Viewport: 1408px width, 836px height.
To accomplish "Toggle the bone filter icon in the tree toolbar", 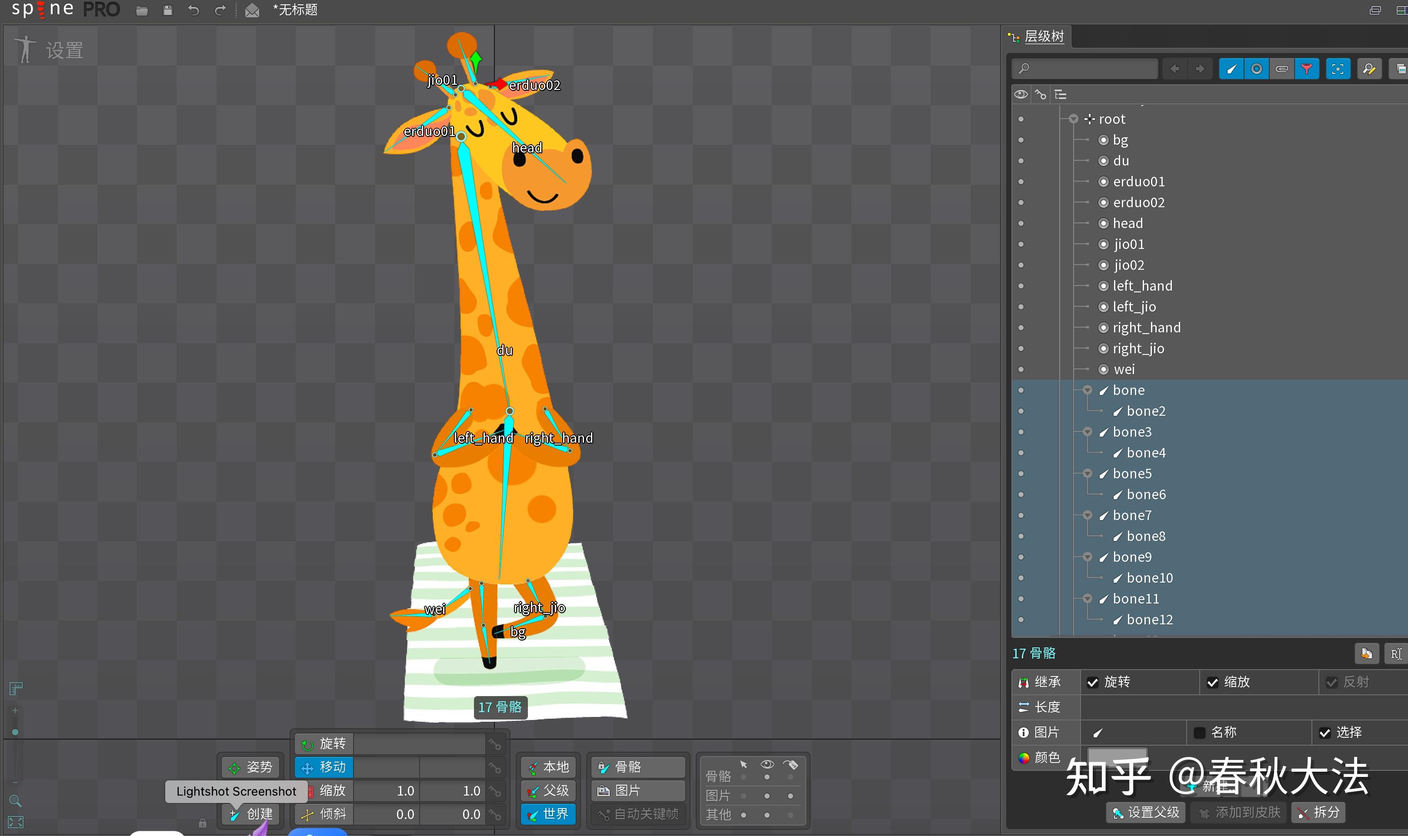I will [x=1231, y=69].
